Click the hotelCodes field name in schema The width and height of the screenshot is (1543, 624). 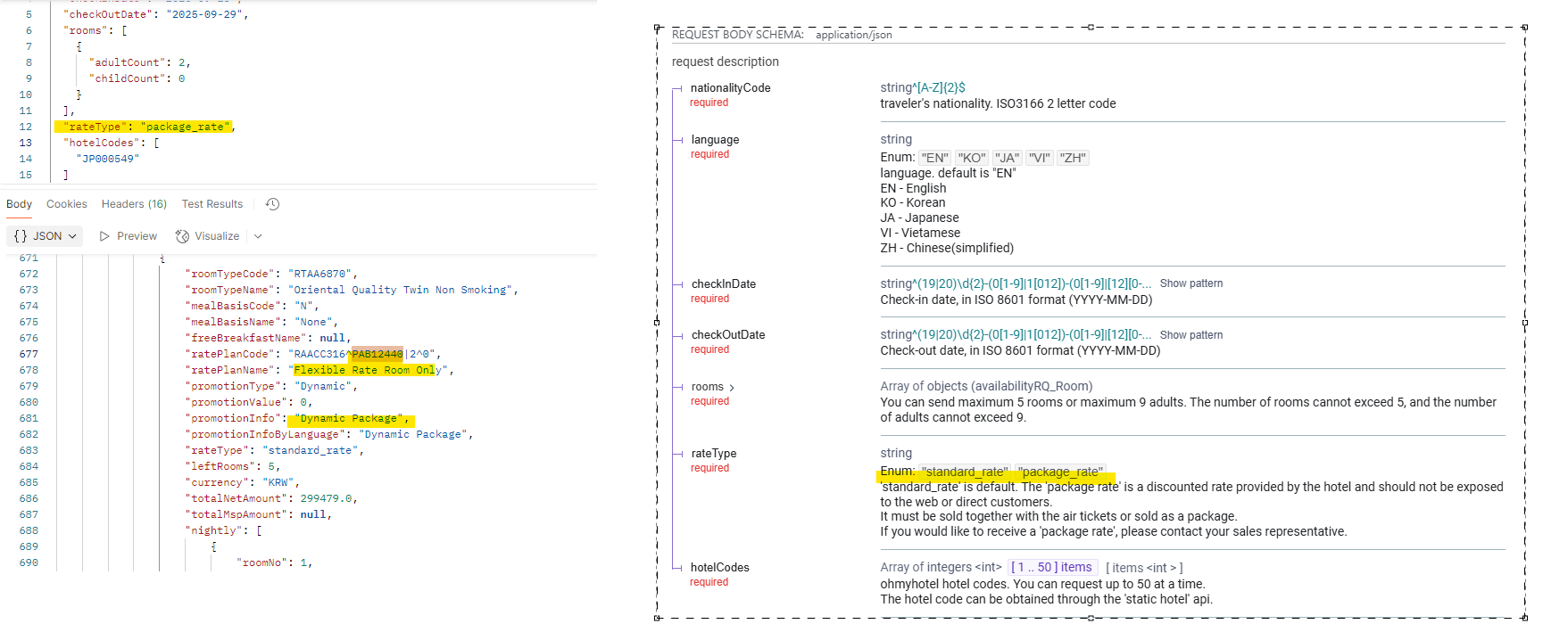[x=720, y=567]
